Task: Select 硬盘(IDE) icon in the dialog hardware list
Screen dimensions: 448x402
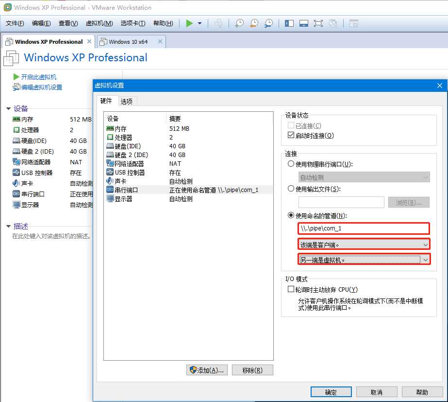Action: click(110, 146)
